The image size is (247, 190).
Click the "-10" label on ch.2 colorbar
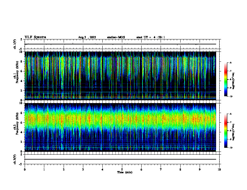click(x=230, y=148)
